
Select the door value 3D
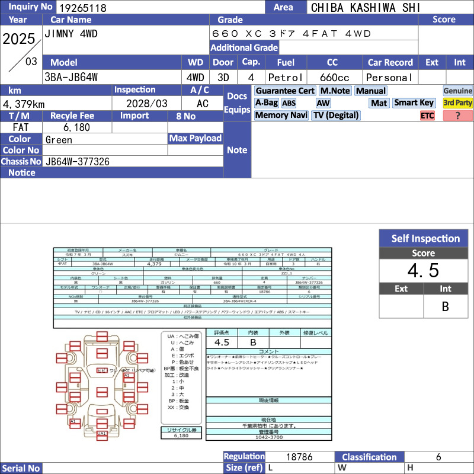223,78
